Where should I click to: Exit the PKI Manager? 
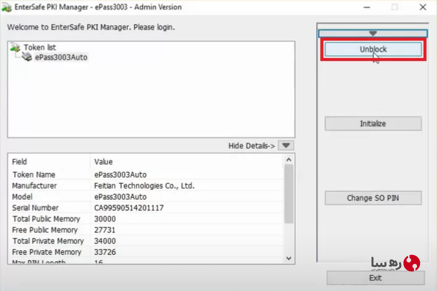pyautogui.click(x=375, y=278)
